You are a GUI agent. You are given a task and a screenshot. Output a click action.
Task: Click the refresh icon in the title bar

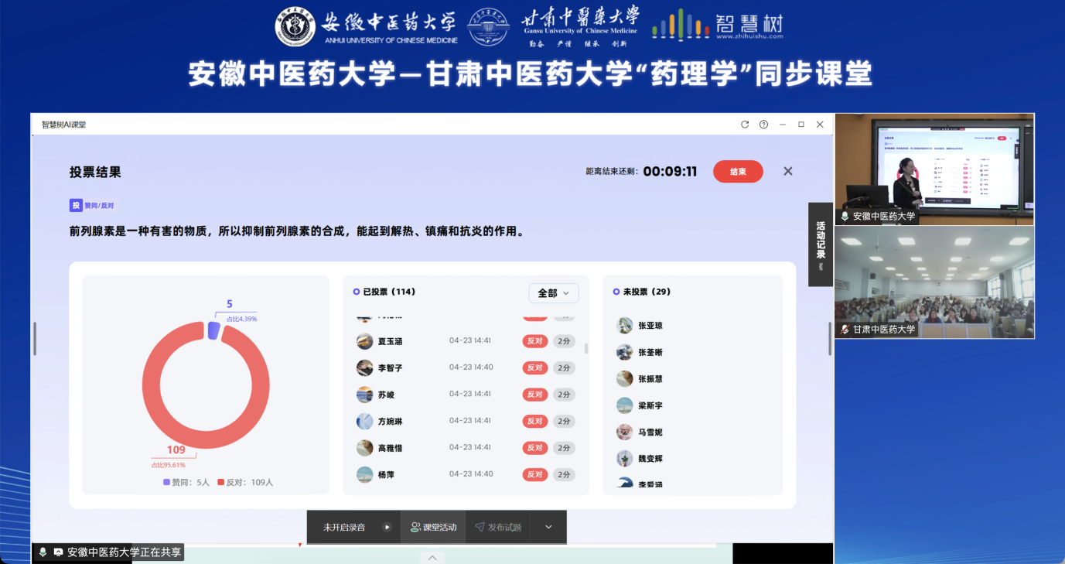tap(745, 125)
